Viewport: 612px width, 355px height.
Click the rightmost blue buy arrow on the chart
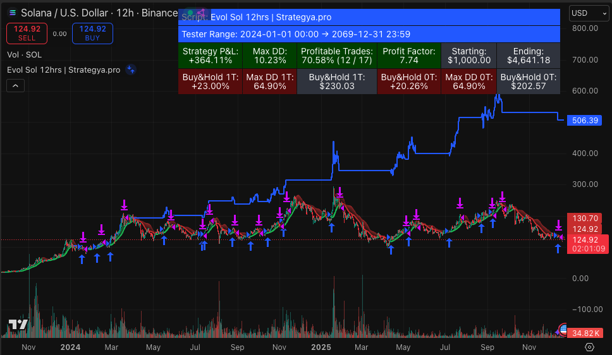click(x=558, y=248)
